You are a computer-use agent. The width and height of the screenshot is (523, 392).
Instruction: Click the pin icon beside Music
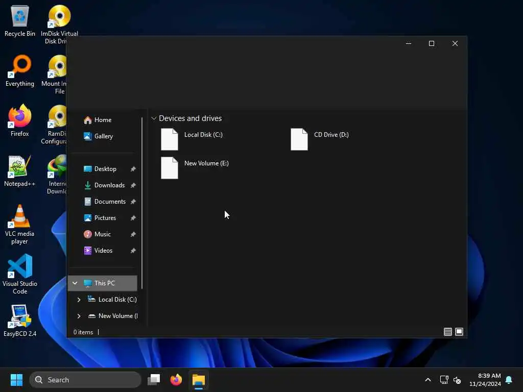133,234
